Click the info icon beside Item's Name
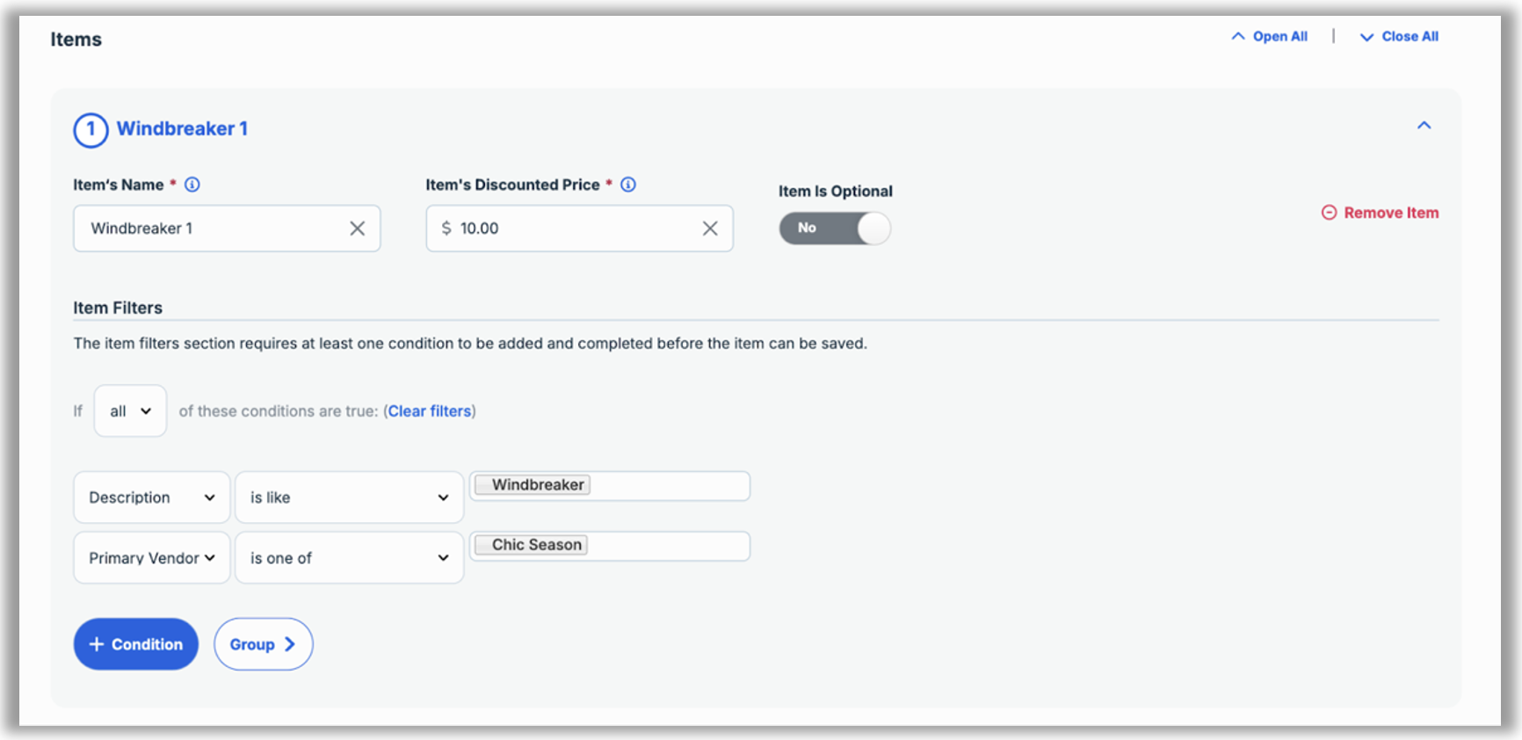Image resolution: width=1522 pixels, height=740 pixels. [192, 185]
